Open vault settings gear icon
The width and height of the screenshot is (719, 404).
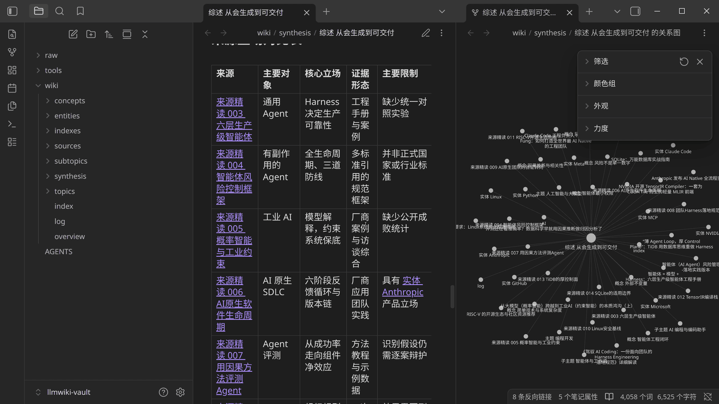click(x=180, y=392)
